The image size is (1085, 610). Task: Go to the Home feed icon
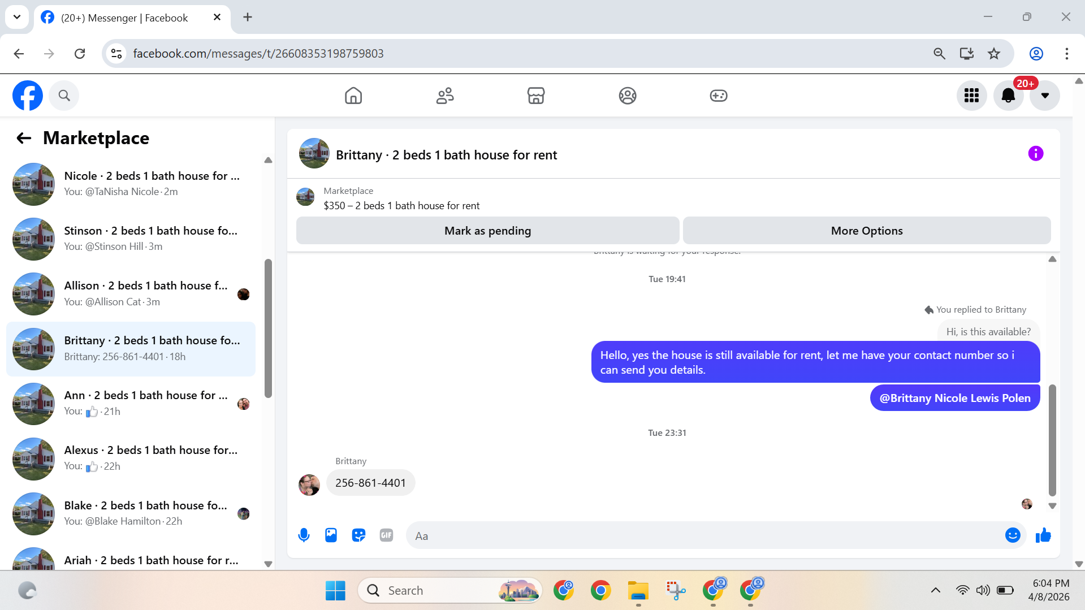(x=353, y=96)
